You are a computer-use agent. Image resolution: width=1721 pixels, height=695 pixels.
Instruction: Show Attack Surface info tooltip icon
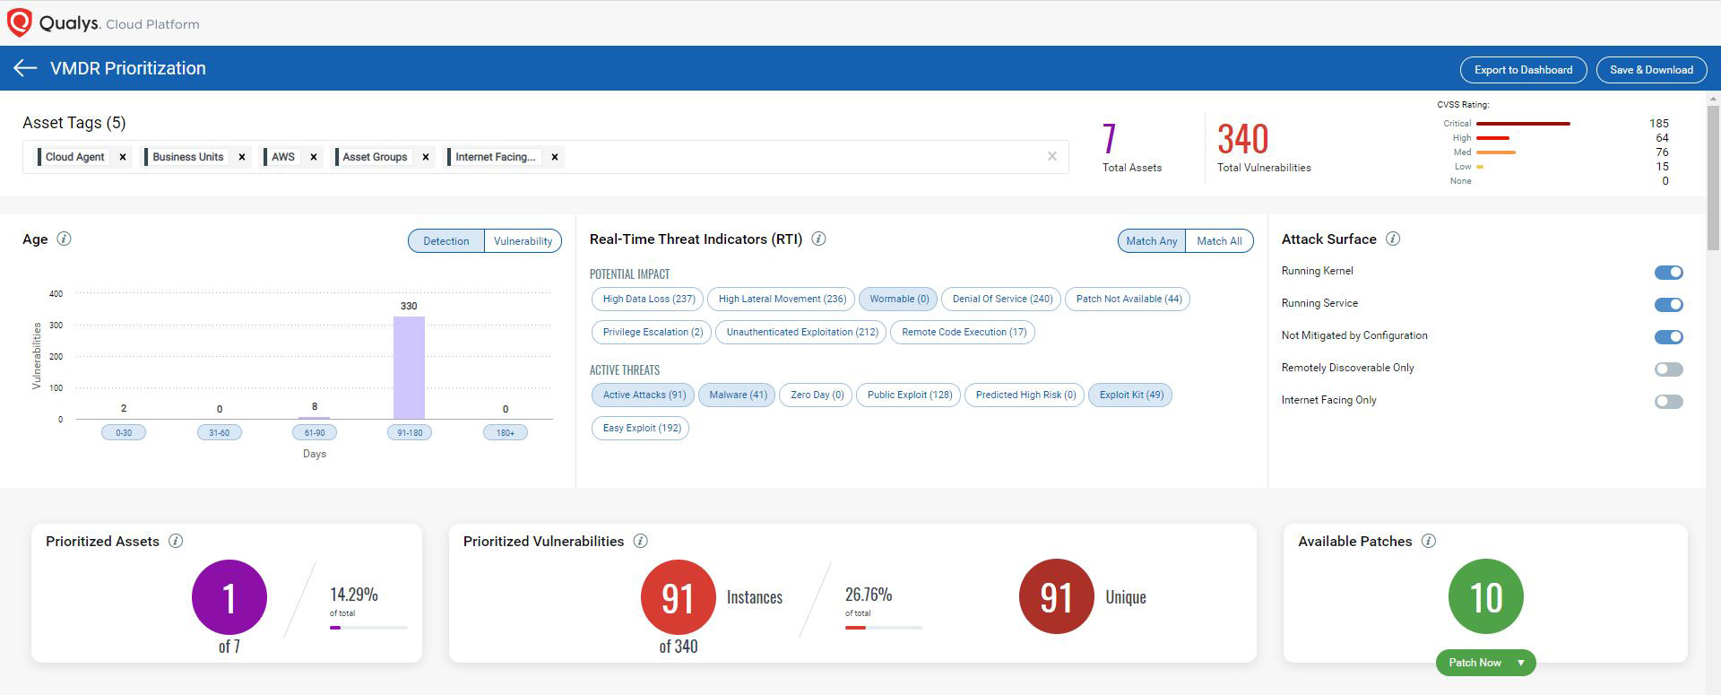coord(1392,239)
